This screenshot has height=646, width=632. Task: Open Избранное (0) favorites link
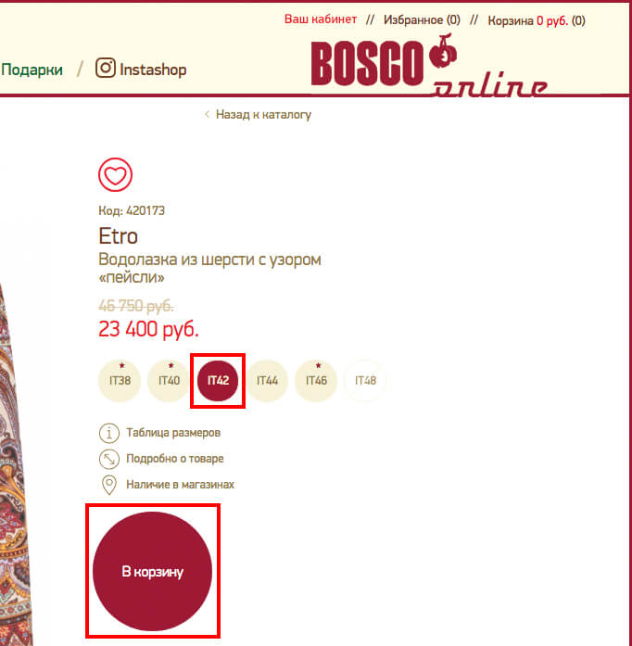pos(422,19)
